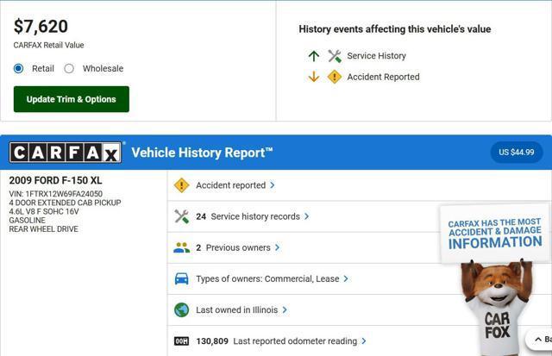Click History events affecting this vehicle's value heading
The image size is (552, 356).
395,29
